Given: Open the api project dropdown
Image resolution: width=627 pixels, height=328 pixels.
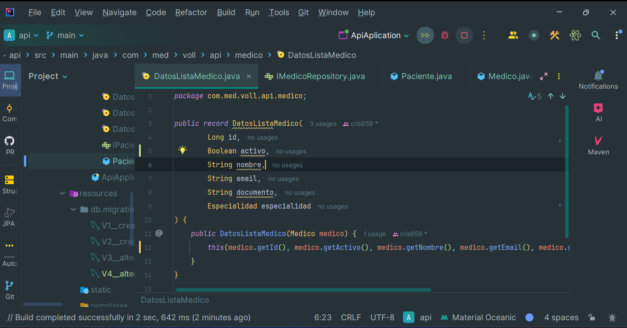Looking at the screenshot, I should point(22,35).
